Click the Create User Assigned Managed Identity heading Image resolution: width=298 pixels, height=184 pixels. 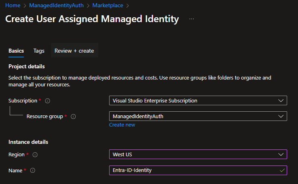92,19
